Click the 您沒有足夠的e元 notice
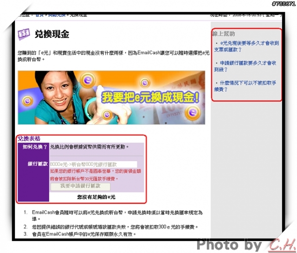This screenshot has height=253, width=297. pyautogui.click(x=96, y=197)
